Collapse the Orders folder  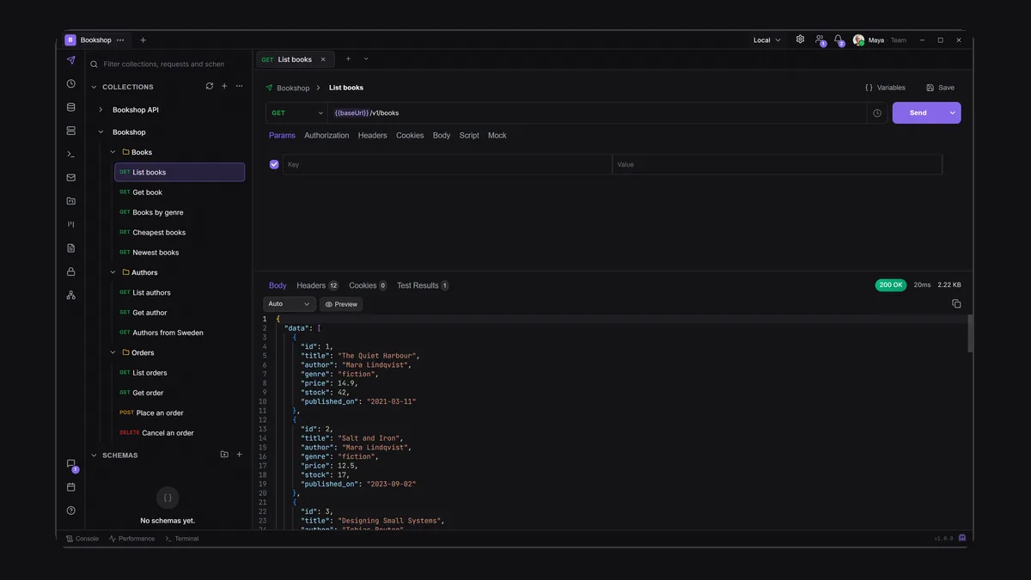click(x=113, y=352)
